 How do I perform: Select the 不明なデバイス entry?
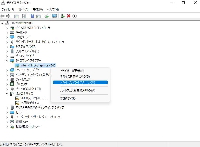30,103
